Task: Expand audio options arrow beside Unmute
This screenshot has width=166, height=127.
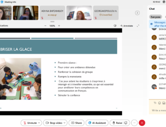Action: point(39,123)
